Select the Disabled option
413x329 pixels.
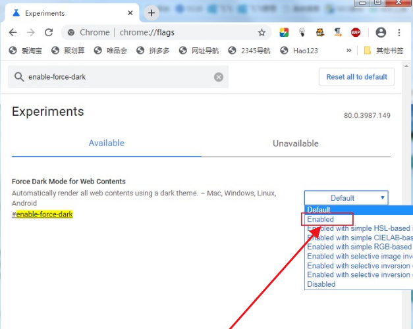tap(358, 284)
